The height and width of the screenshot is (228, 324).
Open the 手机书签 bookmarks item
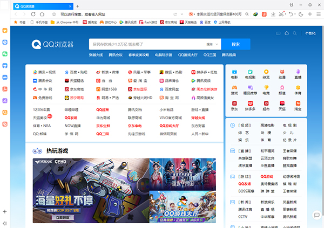tap(39, 22)
